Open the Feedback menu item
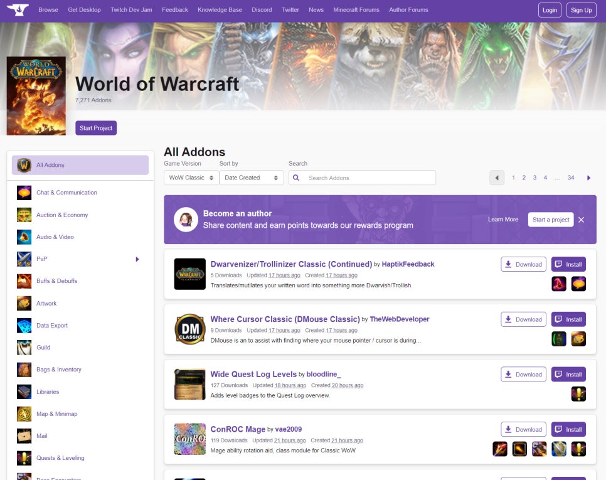This screenshot has height=480, width=606. [175, 9]
